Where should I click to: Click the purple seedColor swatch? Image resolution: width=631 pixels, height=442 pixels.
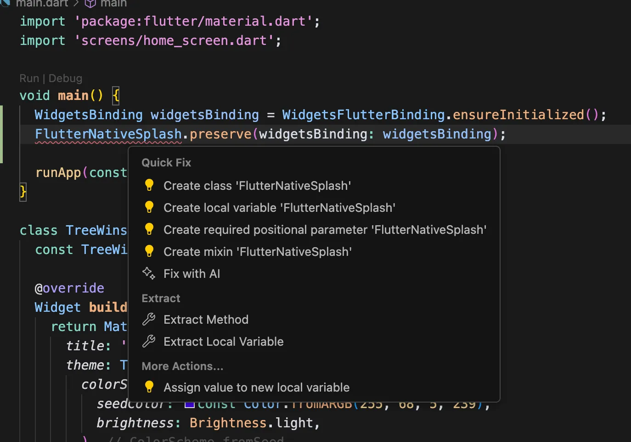190,404
